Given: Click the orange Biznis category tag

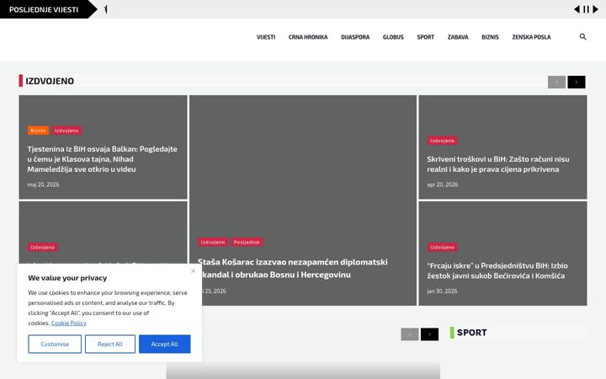Looking at the screenshot, I should pos(38,131).
